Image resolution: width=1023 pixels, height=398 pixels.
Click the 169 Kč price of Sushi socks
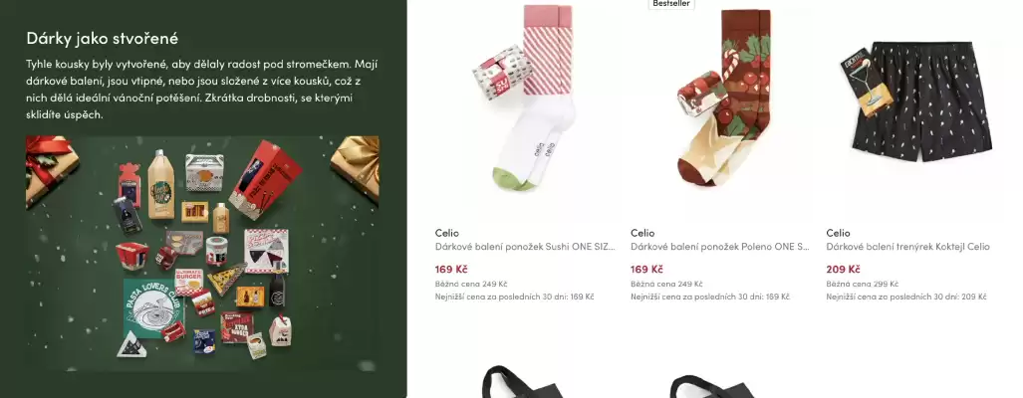451,269
